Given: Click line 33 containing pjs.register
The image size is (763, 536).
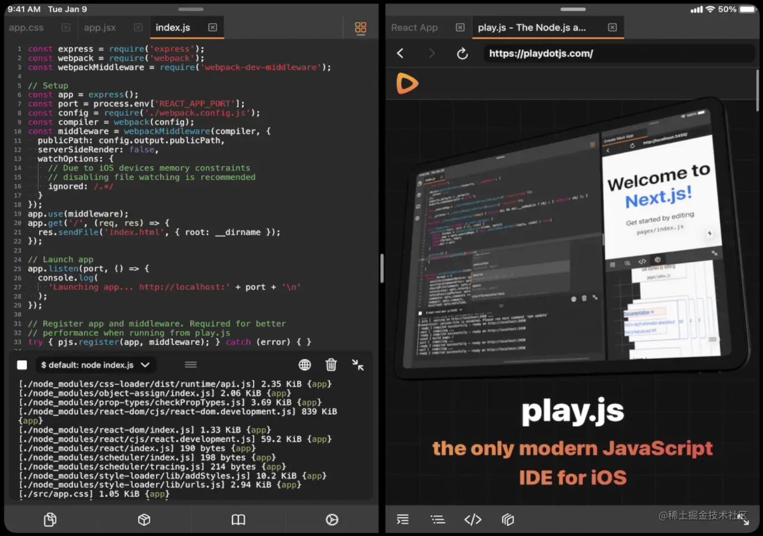Looking at the screenshot, I should pos(169,342).
